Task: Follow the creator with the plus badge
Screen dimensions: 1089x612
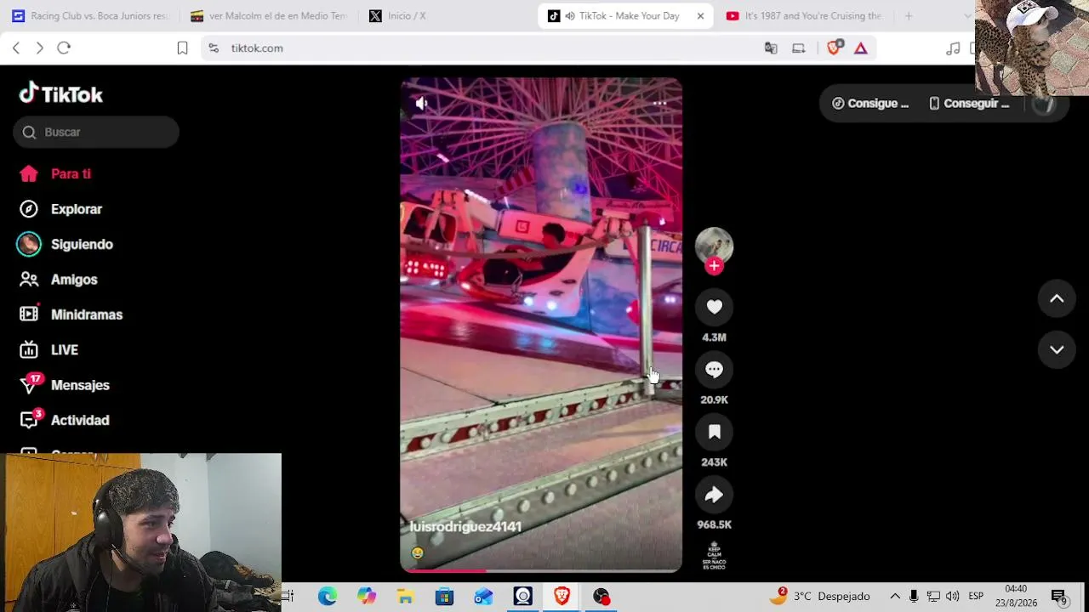Action: click(714, 266)
